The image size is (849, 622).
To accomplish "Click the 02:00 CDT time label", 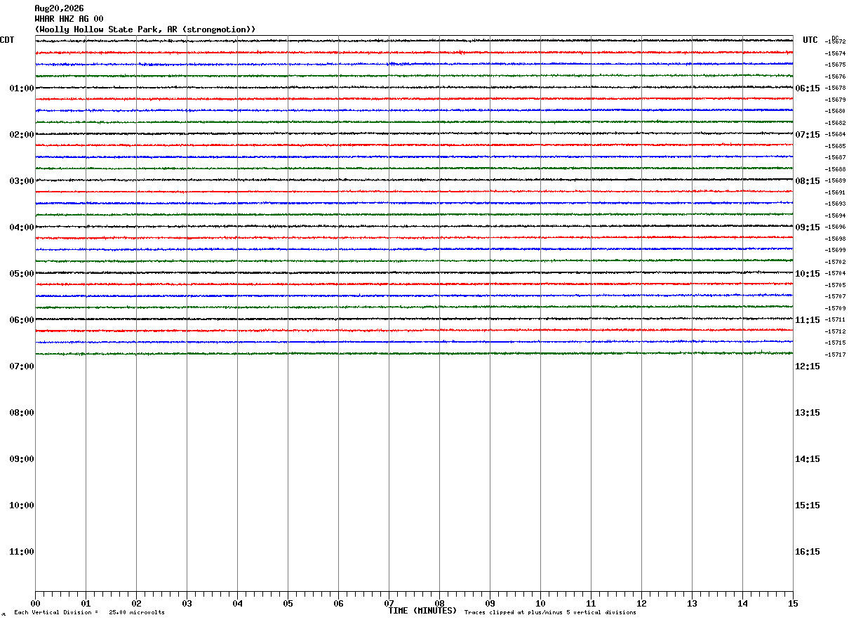I will [22, 135].
